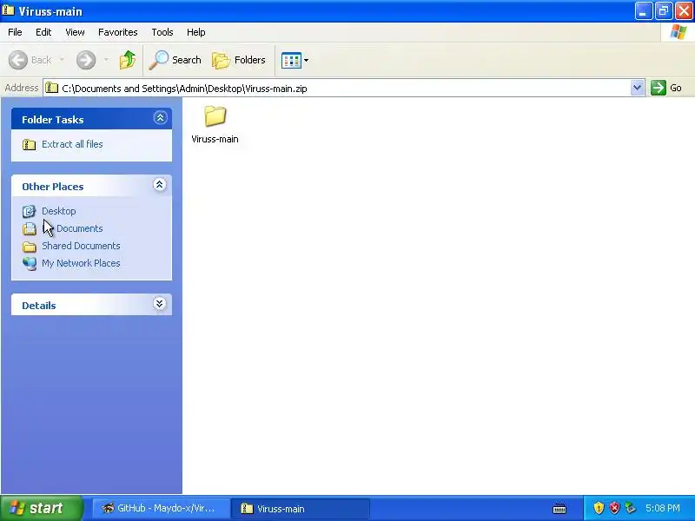Screen dimensions: 695x521
Task: Click the Forward arrow button
Action: [86, 60]
